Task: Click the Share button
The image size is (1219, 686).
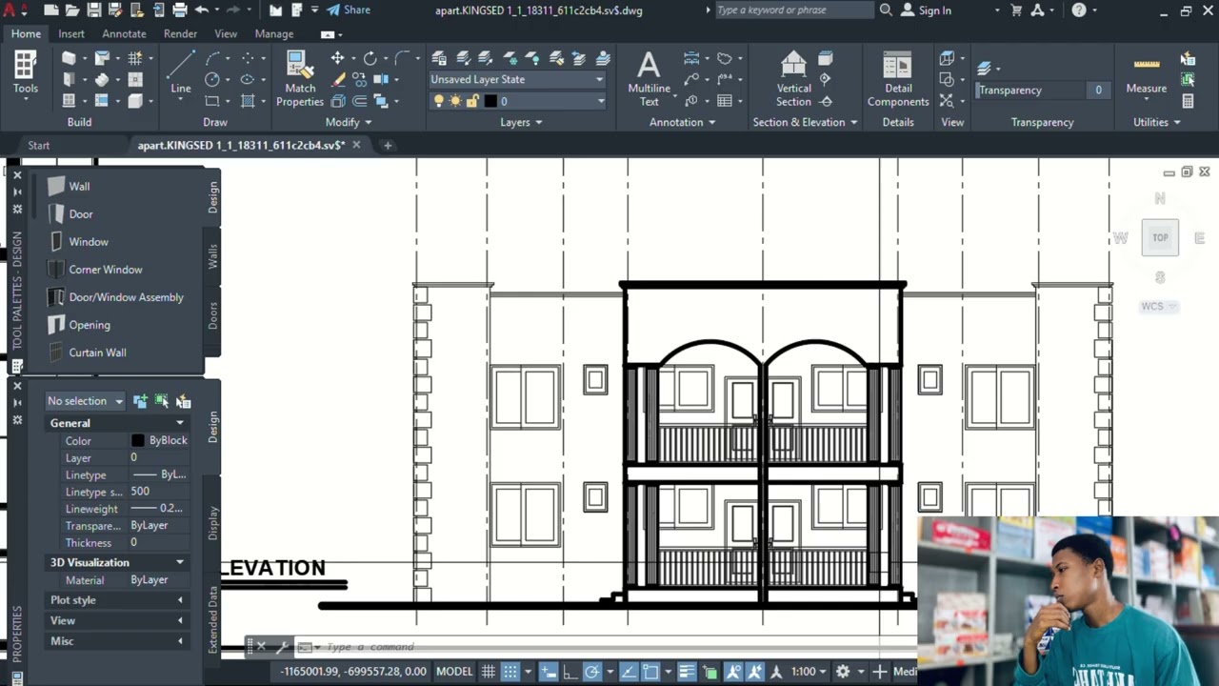Action: click(349, 10)
